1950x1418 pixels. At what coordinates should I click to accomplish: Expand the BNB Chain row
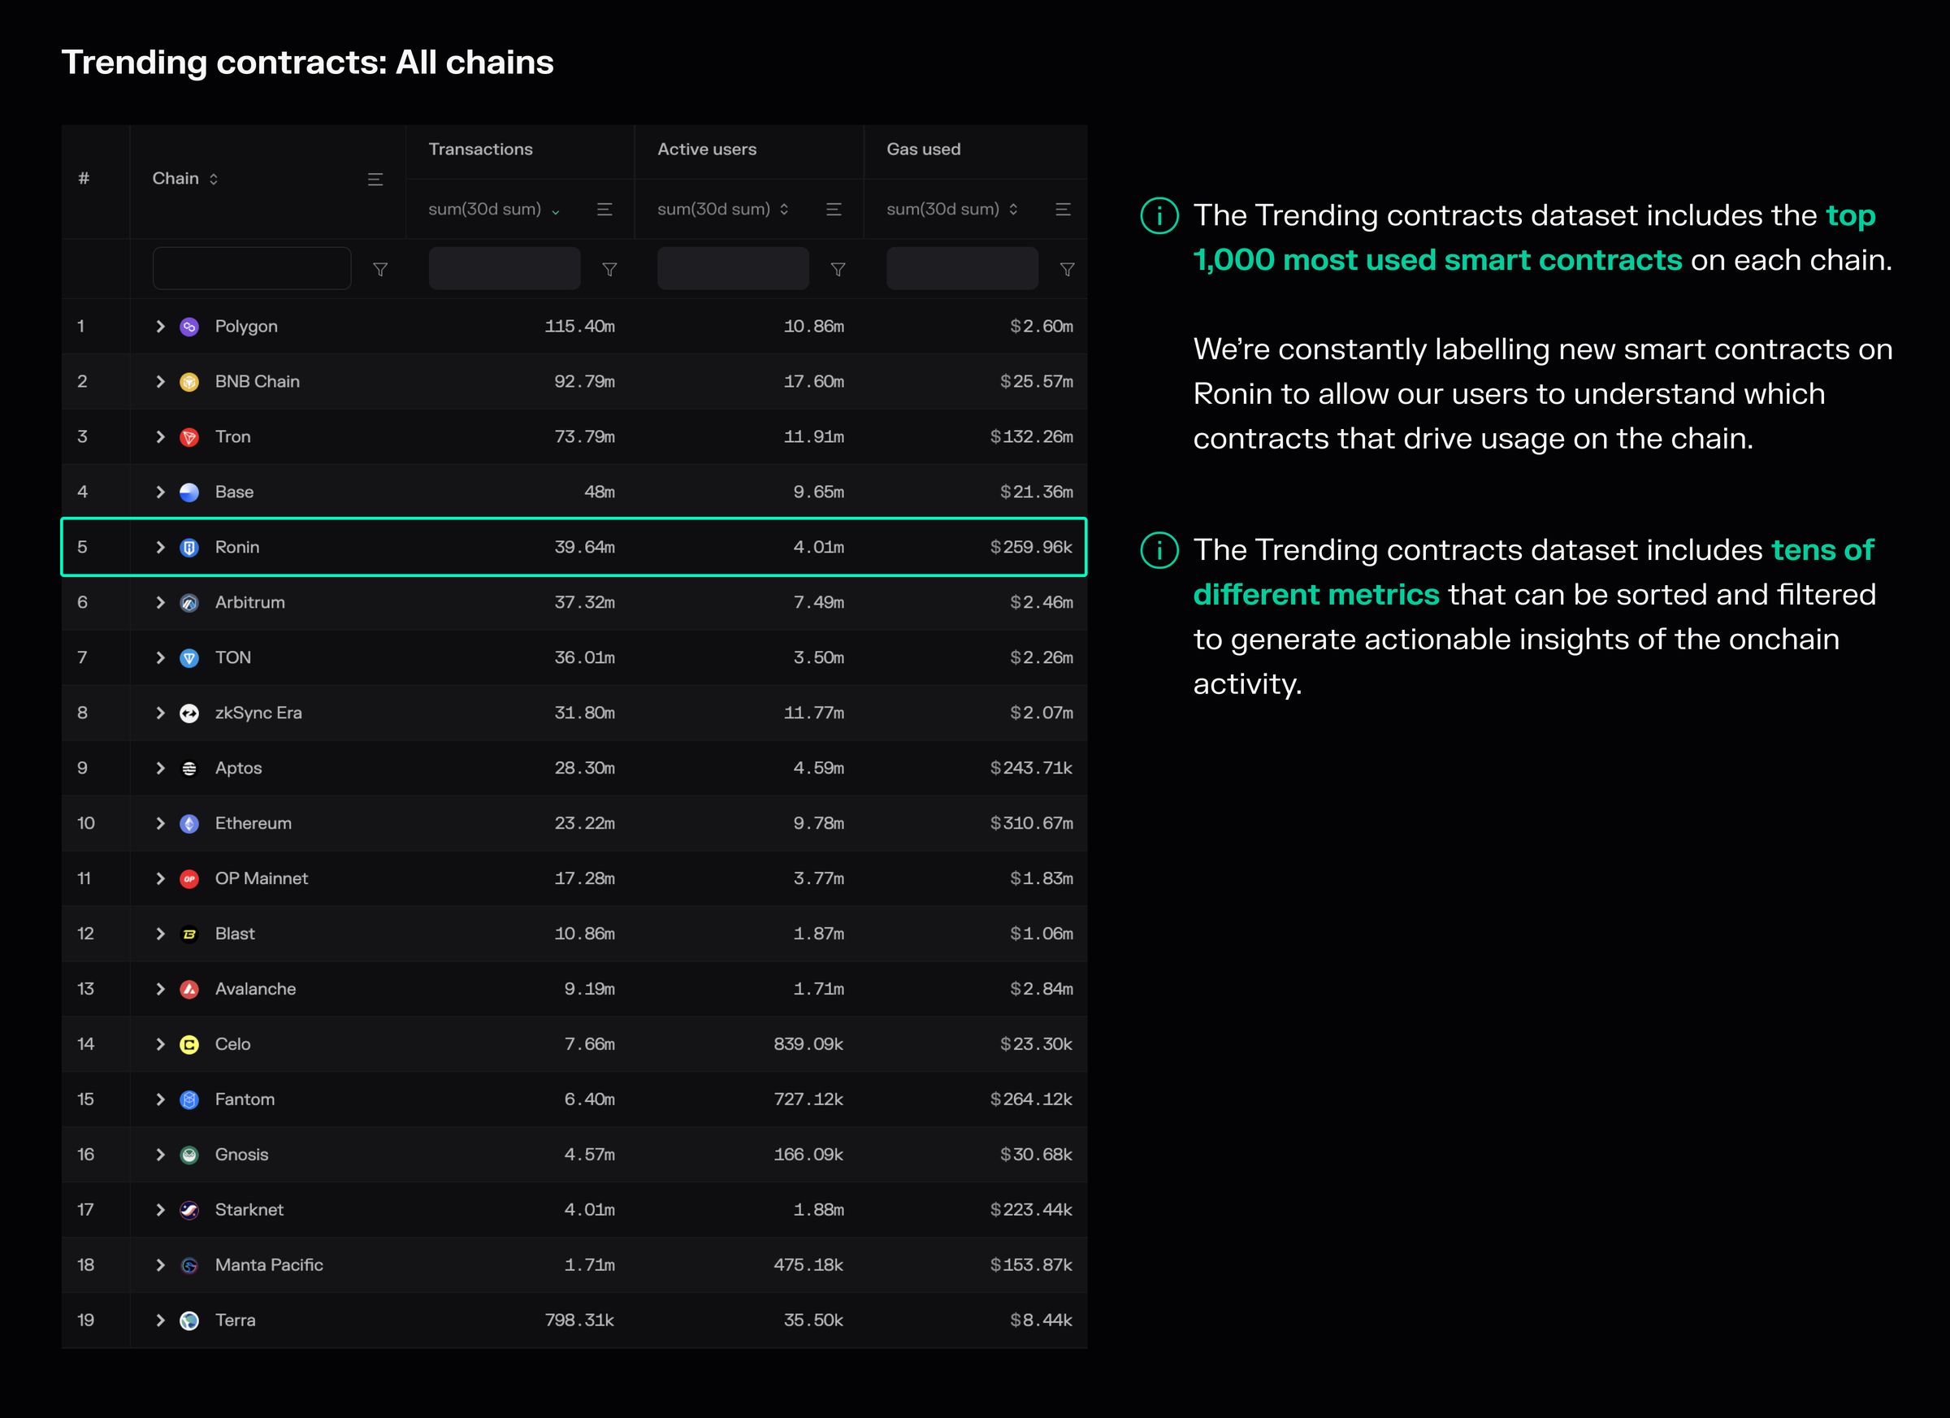[160, 382]
